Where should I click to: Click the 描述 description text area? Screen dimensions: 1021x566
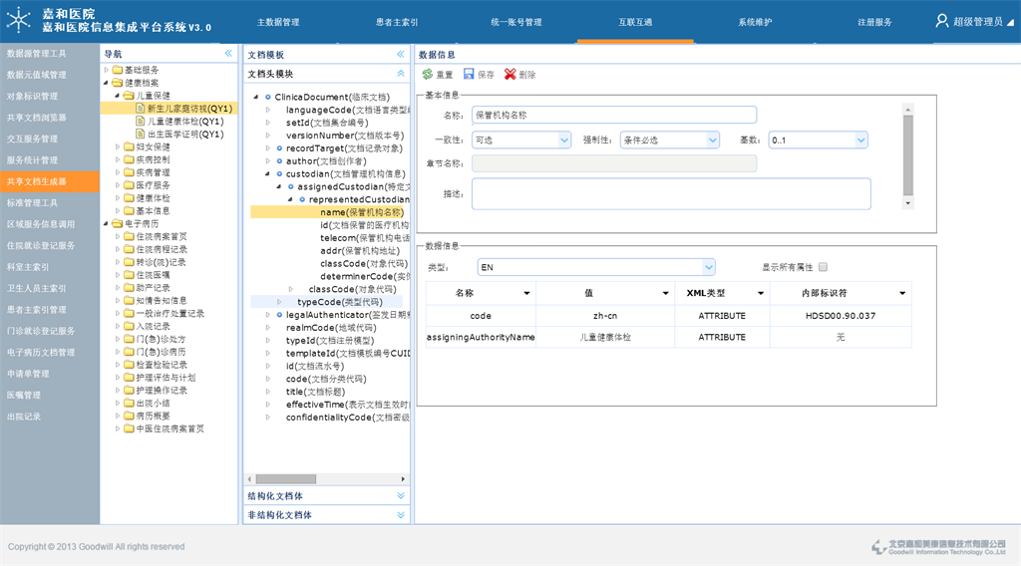tap(670, 193)
